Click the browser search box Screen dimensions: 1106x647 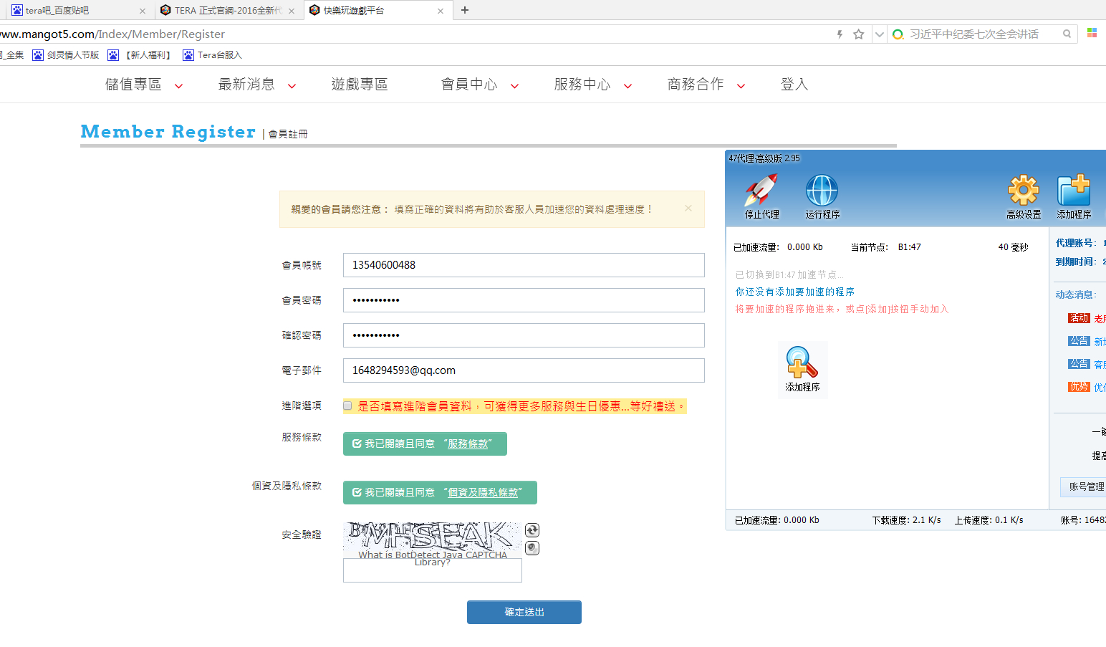click(981, 34)
